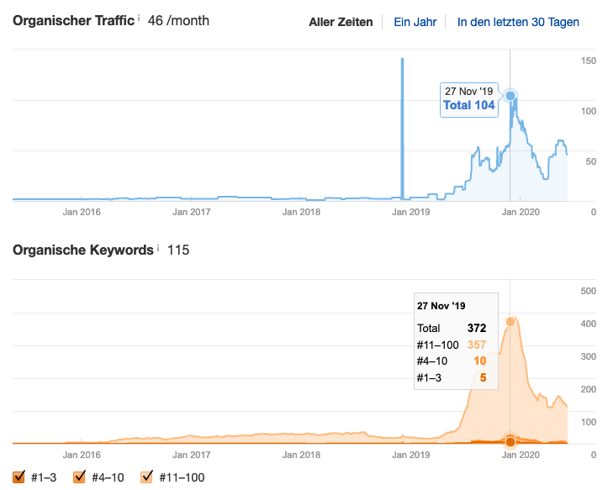Click info icon next to Organische Keywords

tap(159, 249)
